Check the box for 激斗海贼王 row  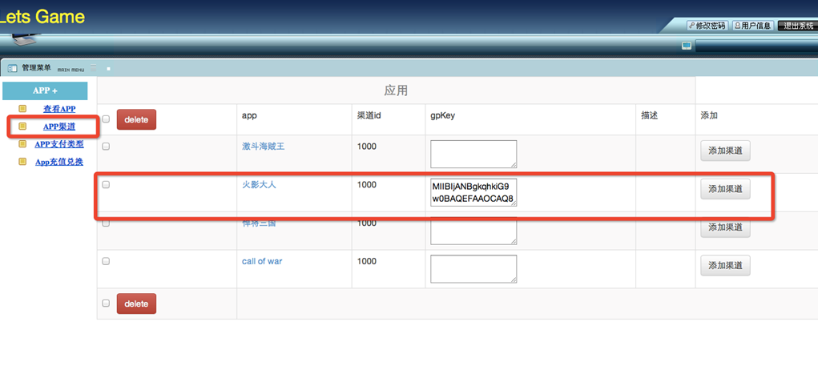coord(106,147)
